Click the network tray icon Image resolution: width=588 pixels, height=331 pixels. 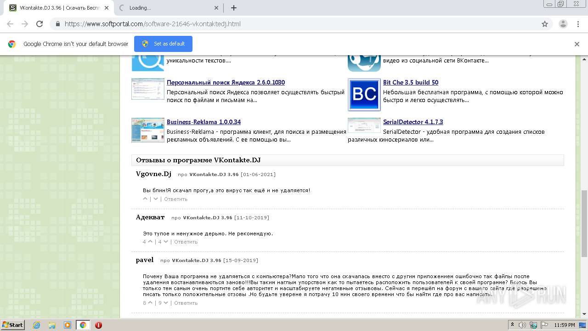533,325
